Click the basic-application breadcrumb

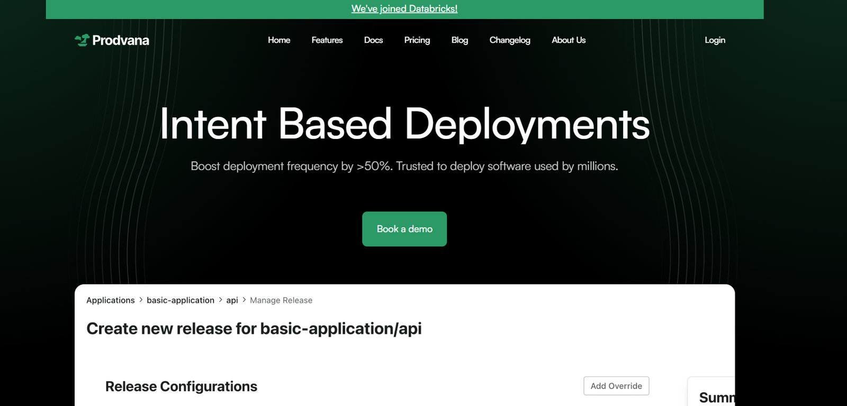[x=181, y=300]
